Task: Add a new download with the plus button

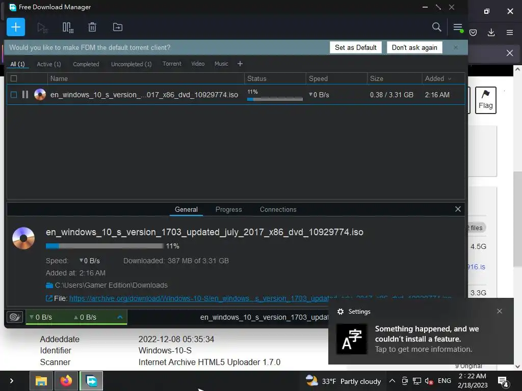Action: pyautogui.click(x=16, y=27)
